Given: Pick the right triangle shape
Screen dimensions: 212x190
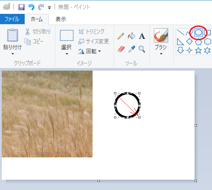Looking at the screenshot, I should point(180,42).
